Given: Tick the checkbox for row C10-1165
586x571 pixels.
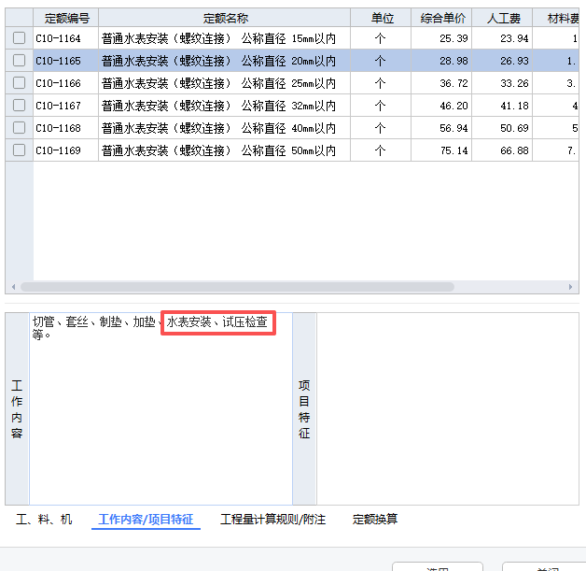Looking at the screenshot, I should [19, 61].
